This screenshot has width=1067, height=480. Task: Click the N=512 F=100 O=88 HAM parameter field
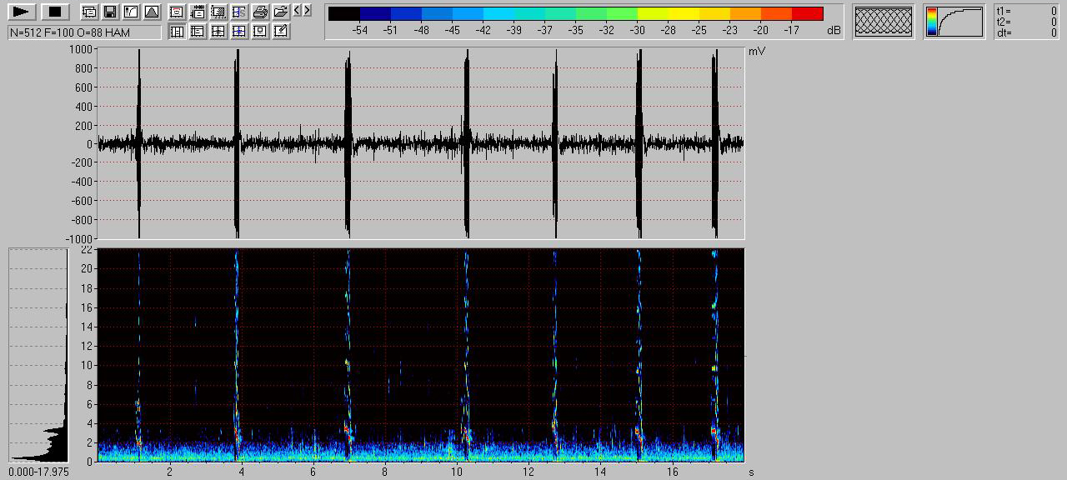pyautogui.click(x=84, y=32)
